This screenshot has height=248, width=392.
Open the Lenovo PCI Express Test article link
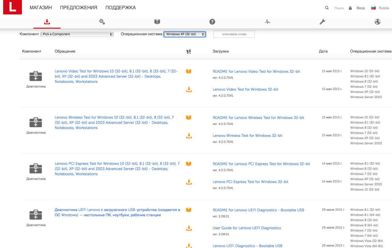point(117,169)
